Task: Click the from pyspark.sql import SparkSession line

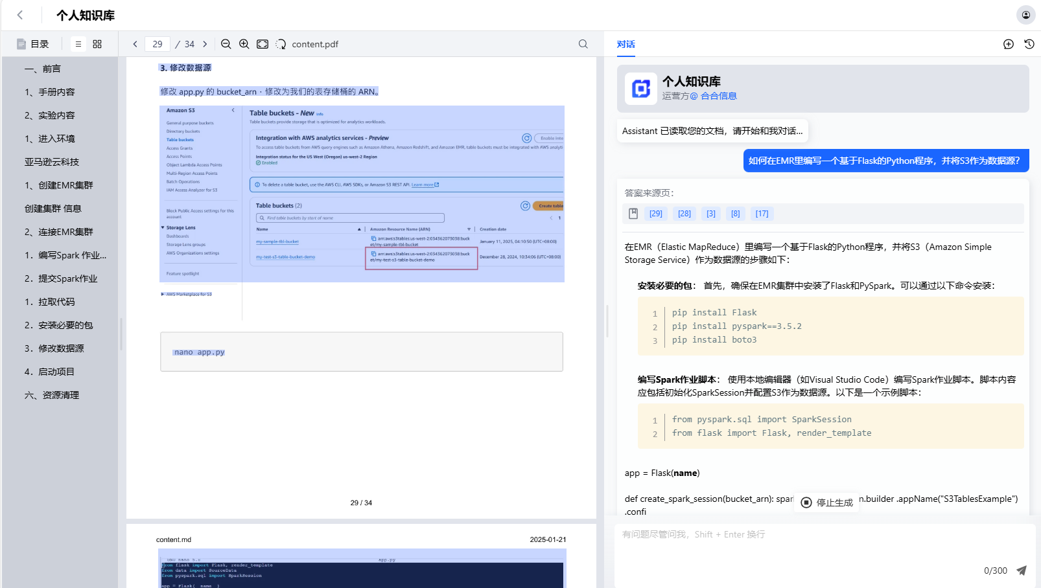Action: click(762, 420)
